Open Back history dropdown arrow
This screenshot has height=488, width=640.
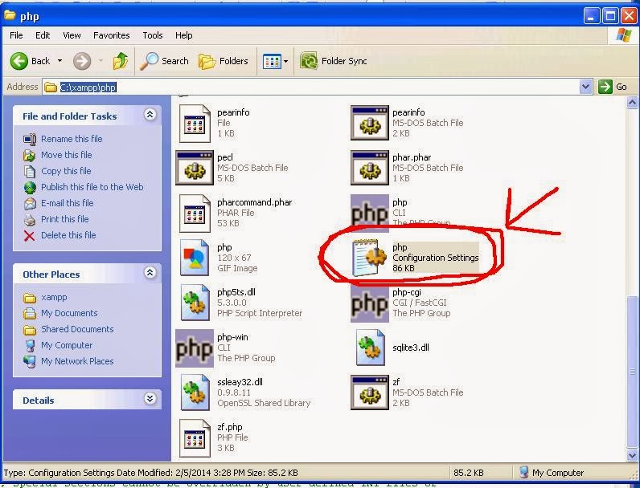pyautogui.click(x=59, y=61)
